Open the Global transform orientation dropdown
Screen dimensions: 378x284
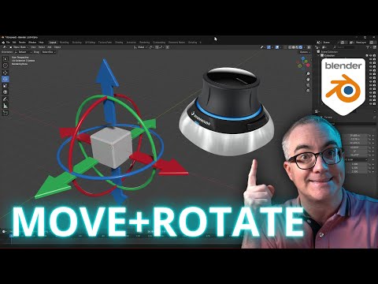point(140,47)
